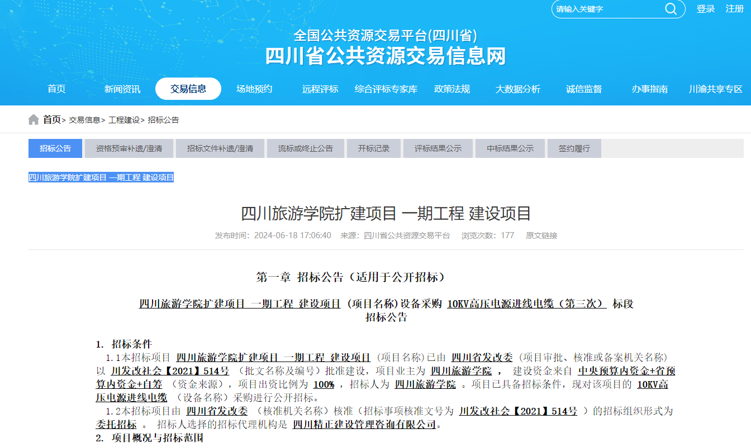Select the 招标公告 tab
The width and height of the screenshot is (751, 448).
coord(55,148)
